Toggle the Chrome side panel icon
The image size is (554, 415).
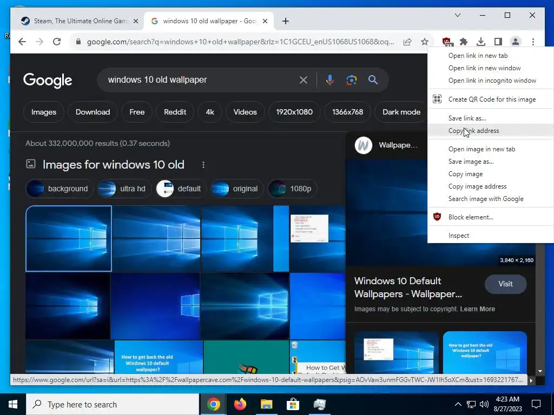click(x=498, y=42)
